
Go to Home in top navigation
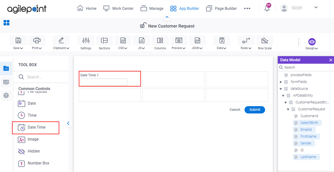pos(87,8)
